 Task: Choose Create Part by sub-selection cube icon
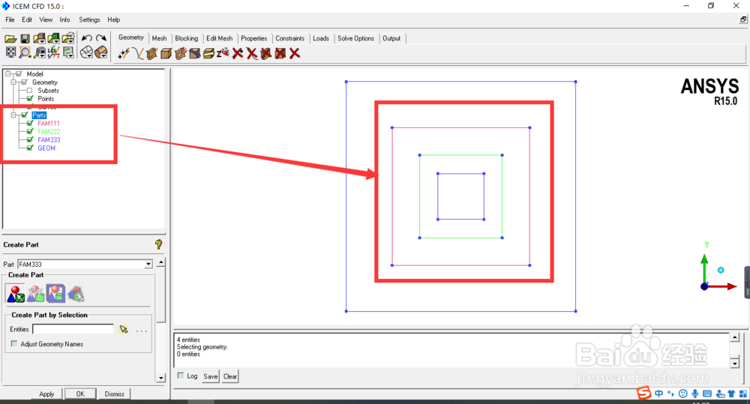(x=76, y=294)
